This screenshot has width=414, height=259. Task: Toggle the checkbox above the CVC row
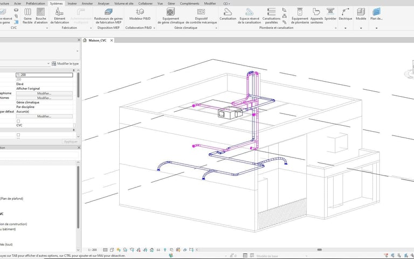coord(18,121)
